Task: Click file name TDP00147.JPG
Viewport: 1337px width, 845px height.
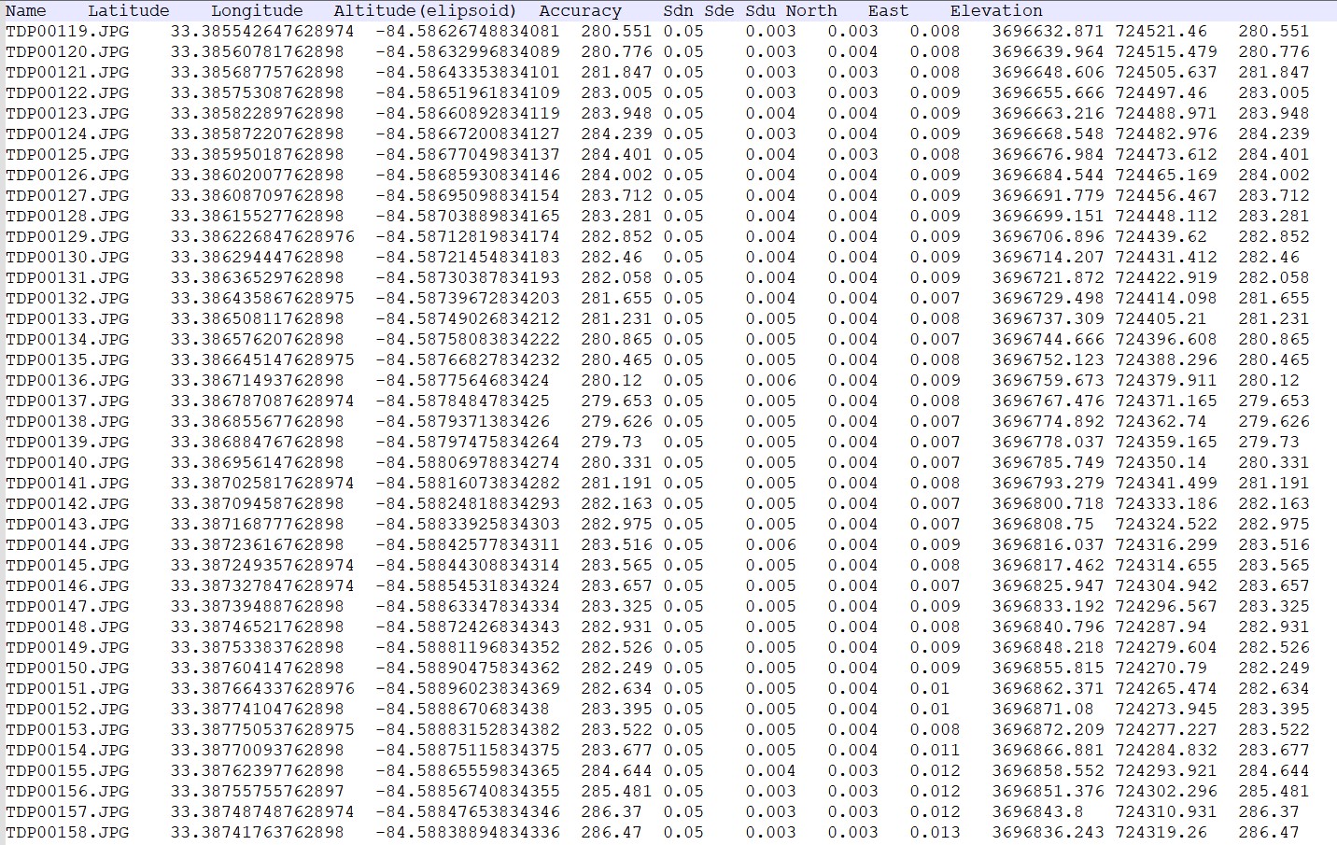Action: click(67, 606)
